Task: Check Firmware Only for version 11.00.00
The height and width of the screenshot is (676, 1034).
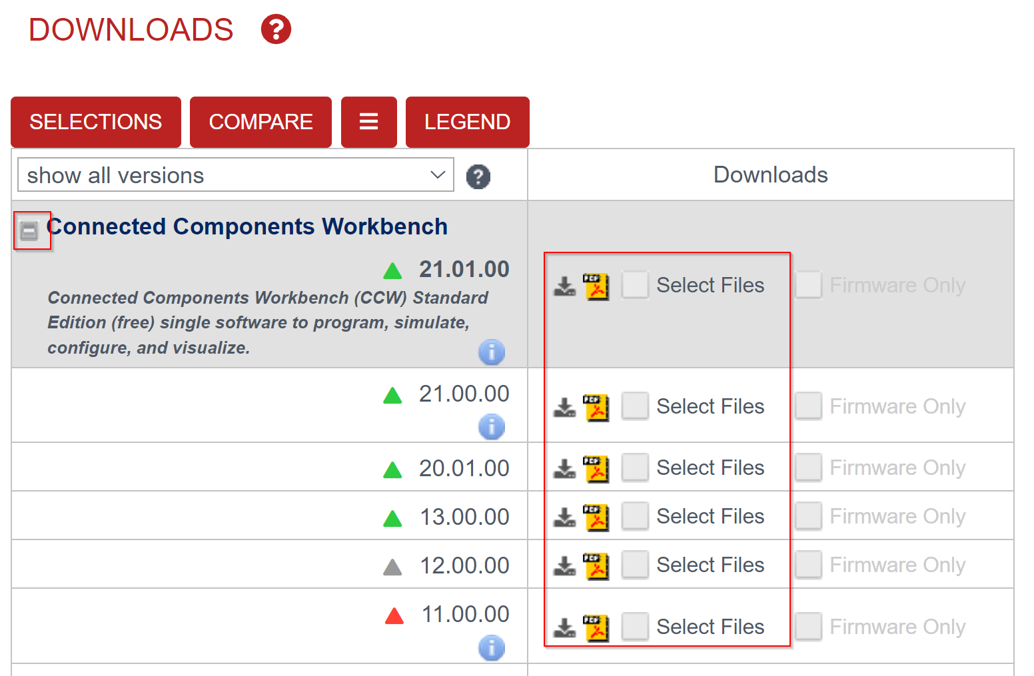Action: (x=808, y=627)
